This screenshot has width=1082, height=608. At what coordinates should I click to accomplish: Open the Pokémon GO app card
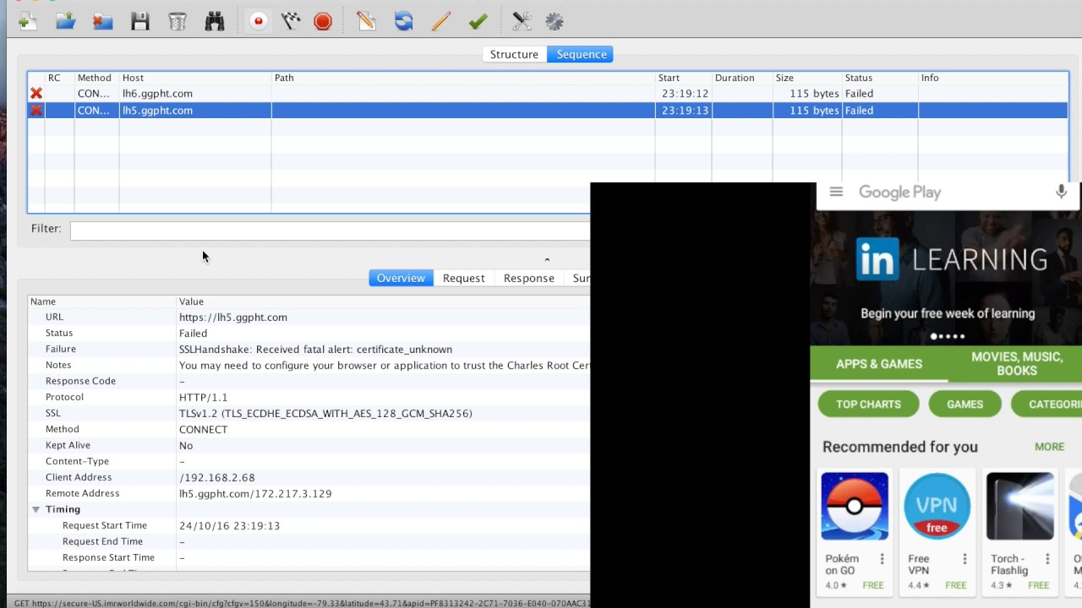pyautogui.click(x=854, y=532)
